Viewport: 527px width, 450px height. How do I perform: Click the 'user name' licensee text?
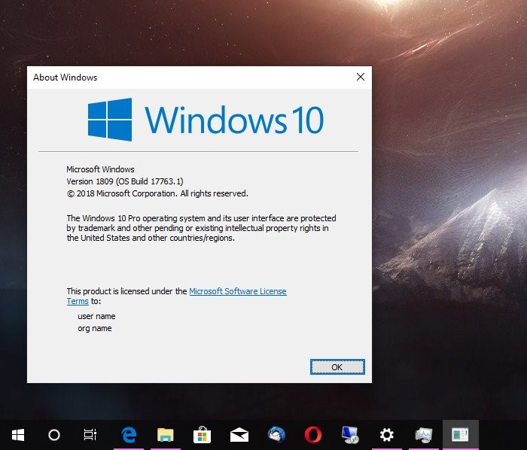point(96,316)
